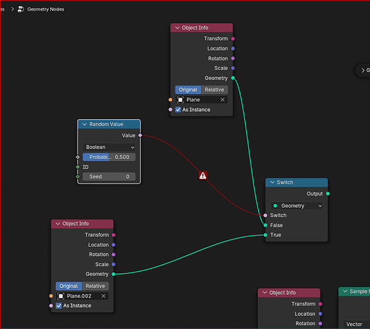This screenshot has width=370, height=329.
Task: Select Original in the Plane.002 Object Info node
Action: tap(68, 286)
